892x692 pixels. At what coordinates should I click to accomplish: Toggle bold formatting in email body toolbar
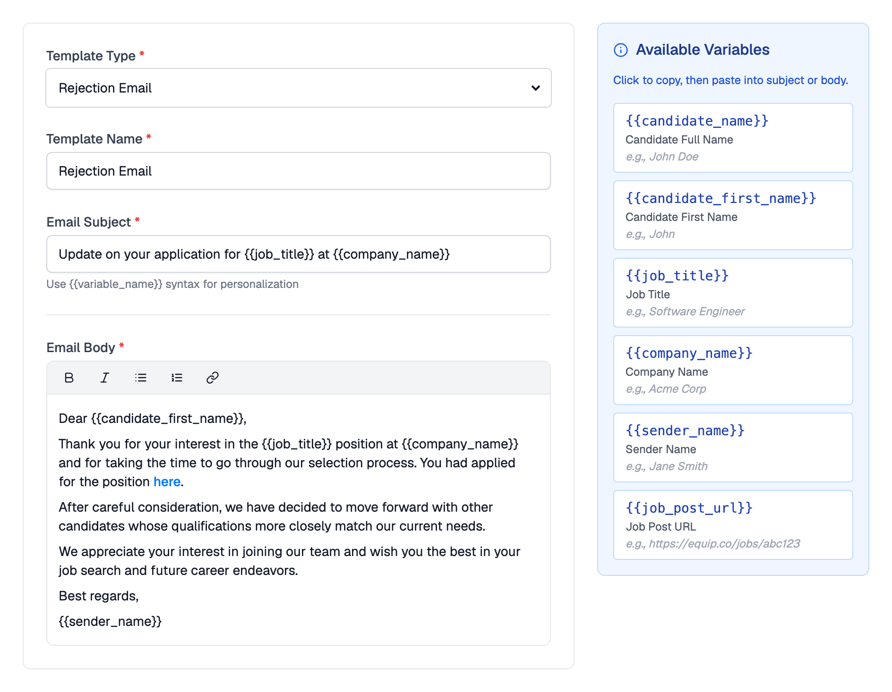[x=69, y=378]
